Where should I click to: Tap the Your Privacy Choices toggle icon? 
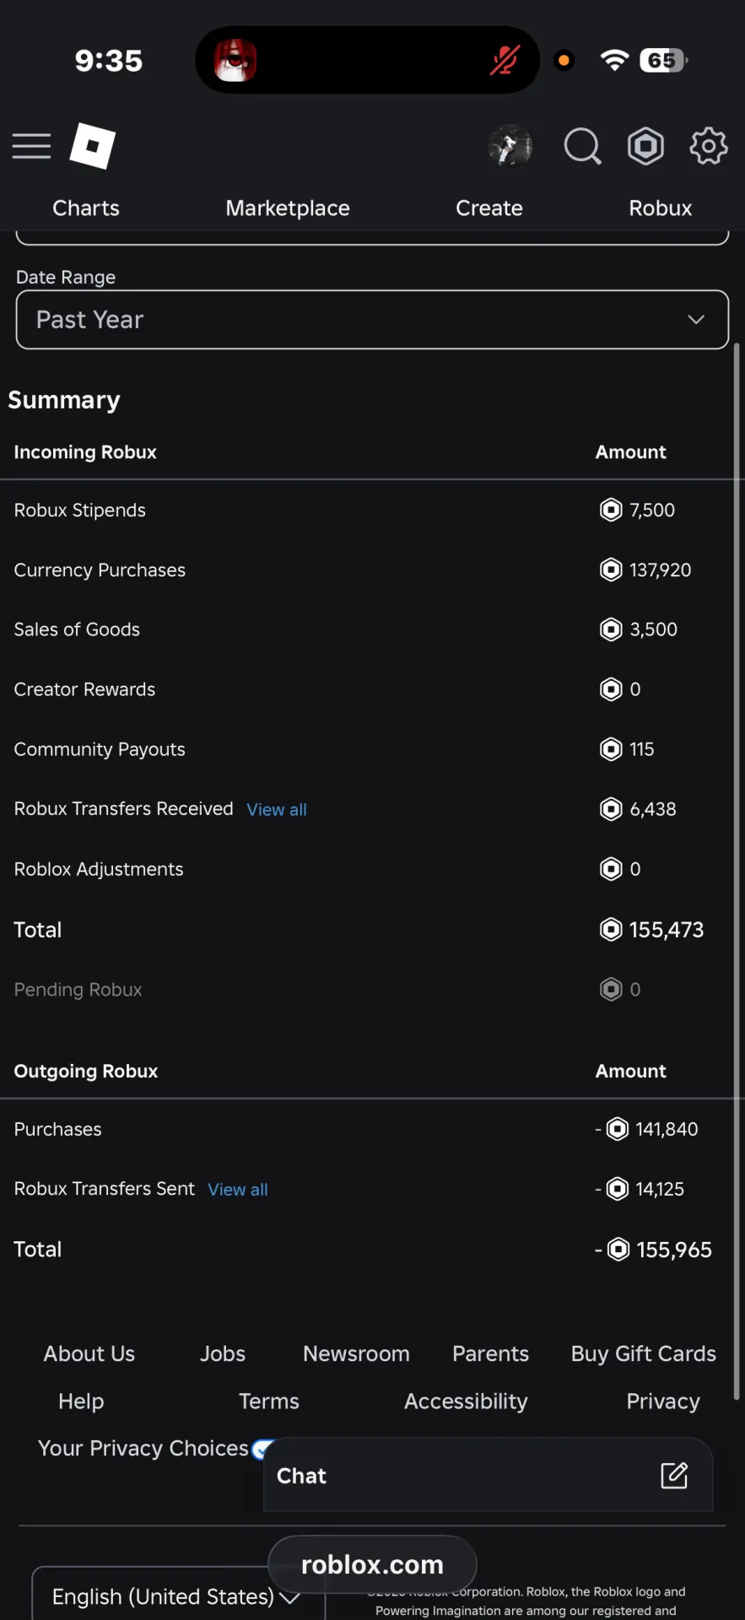263,1449
